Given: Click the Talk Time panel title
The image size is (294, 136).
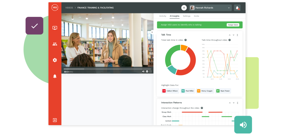Looking at the screenshot, I should click(x=166, y=35).
